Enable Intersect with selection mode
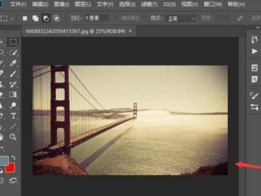The width and height of the screenshot is (261, 196). click(57, 18)
